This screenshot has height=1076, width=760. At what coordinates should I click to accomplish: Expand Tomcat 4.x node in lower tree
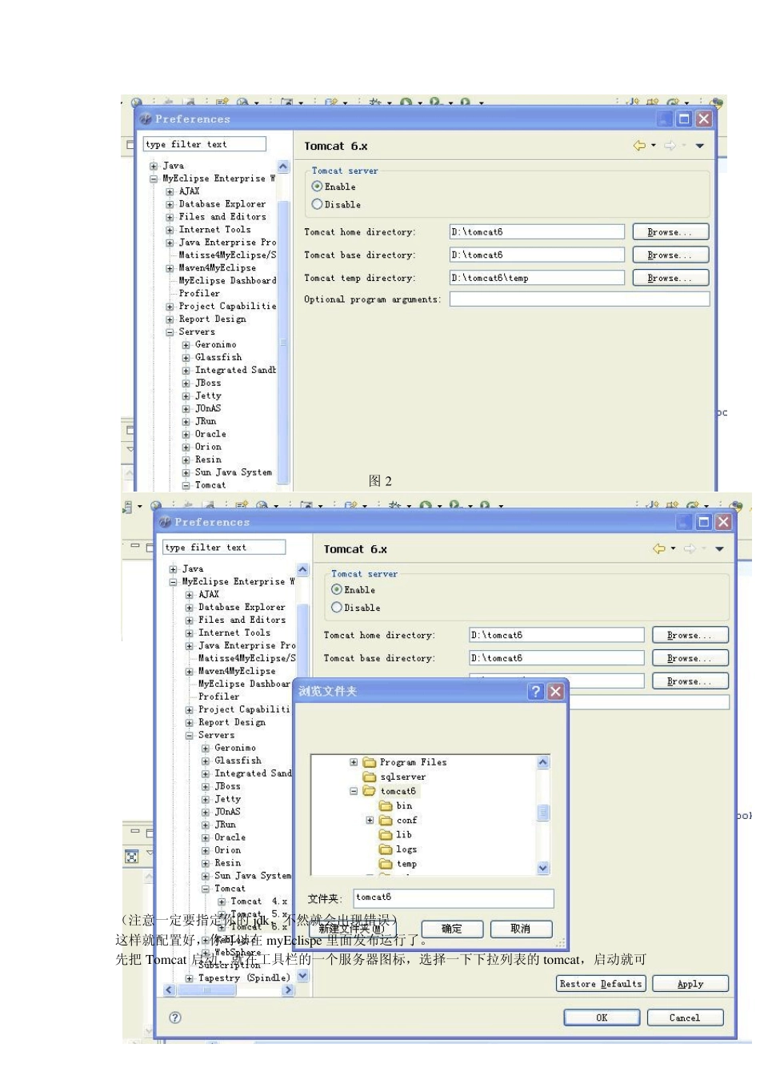(x=222, y=901)
